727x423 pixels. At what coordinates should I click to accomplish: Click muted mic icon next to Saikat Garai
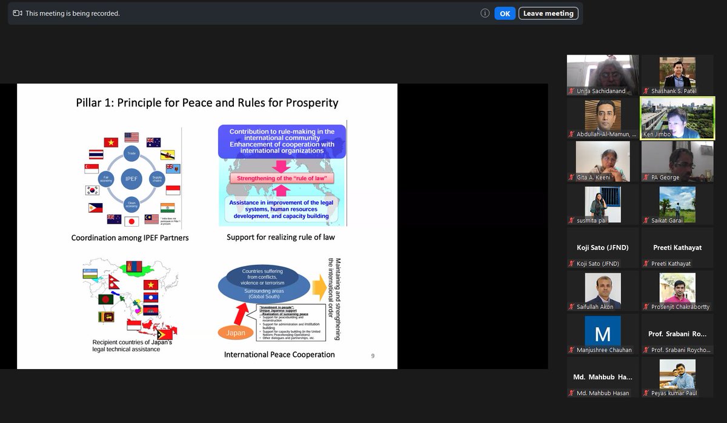[x=646, y=220]
